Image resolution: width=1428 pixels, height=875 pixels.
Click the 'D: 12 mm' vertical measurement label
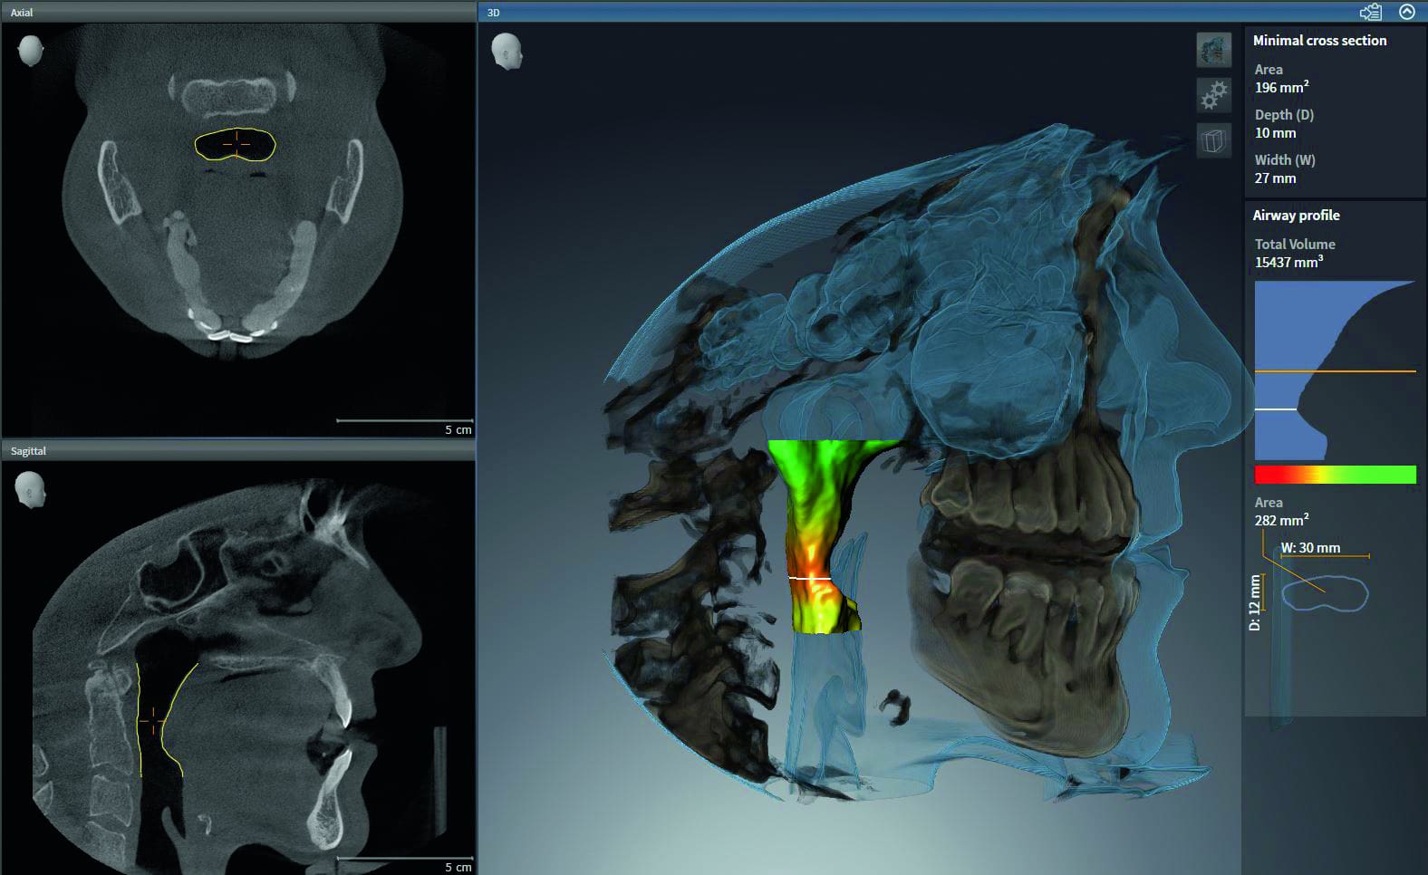pos(1255,602)
